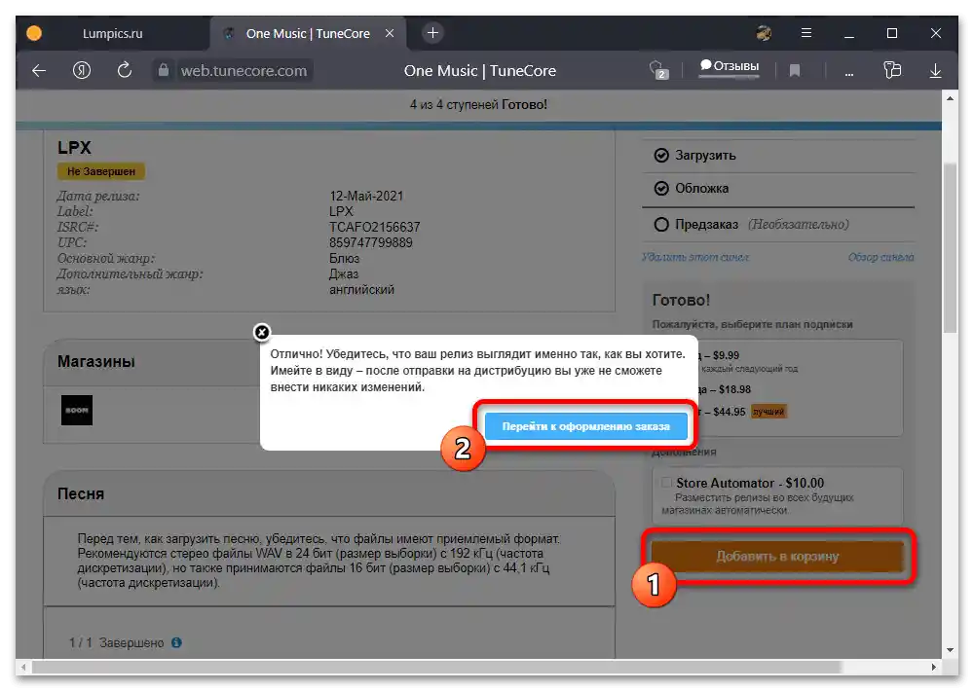Click the orange browser tab-group dot icon
Image resolution: width=974 pixels, height=691 pixels.
34,33
